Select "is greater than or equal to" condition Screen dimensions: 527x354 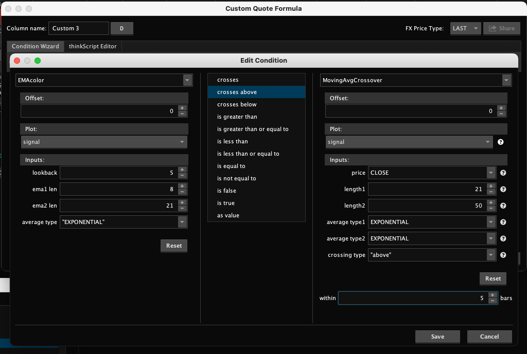pos(253,129)
